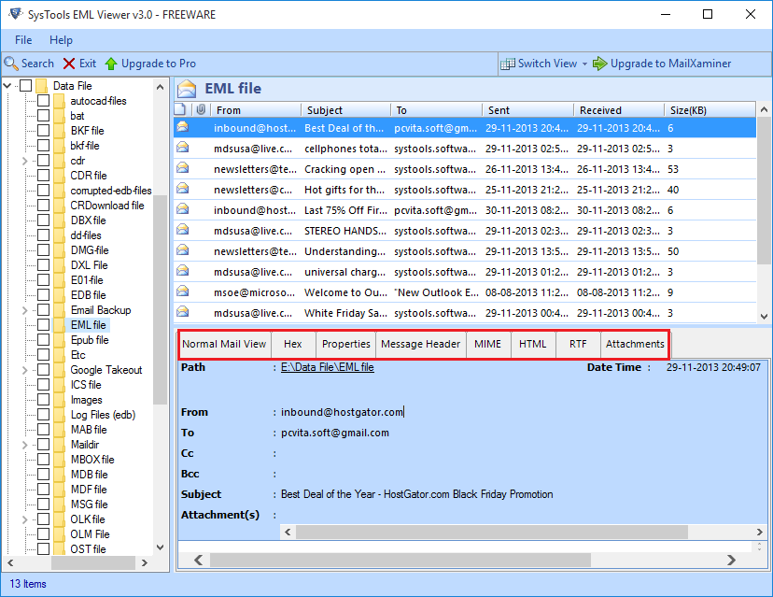Viewport: 773px width, 597px height.
Task: Click the envelope icon of STEREO HANDS email
Action: 183,230
